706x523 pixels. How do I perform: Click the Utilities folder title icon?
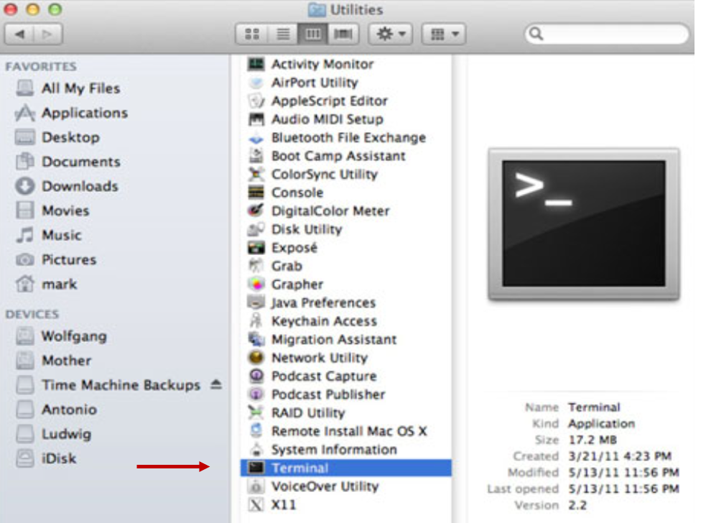tap(317, 9)
